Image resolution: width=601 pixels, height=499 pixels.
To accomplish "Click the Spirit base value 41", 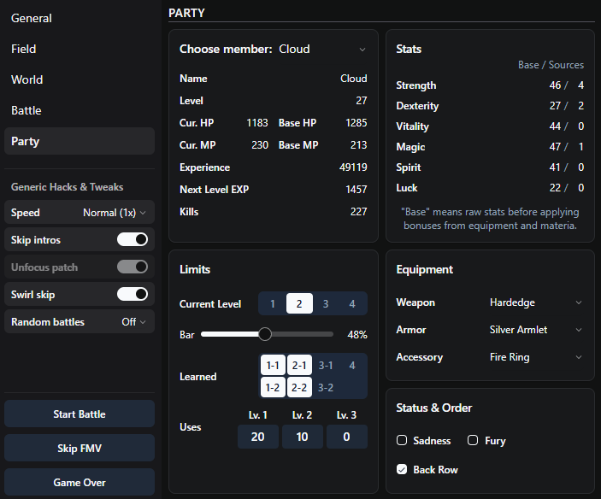I will click(x=555, y=167).
